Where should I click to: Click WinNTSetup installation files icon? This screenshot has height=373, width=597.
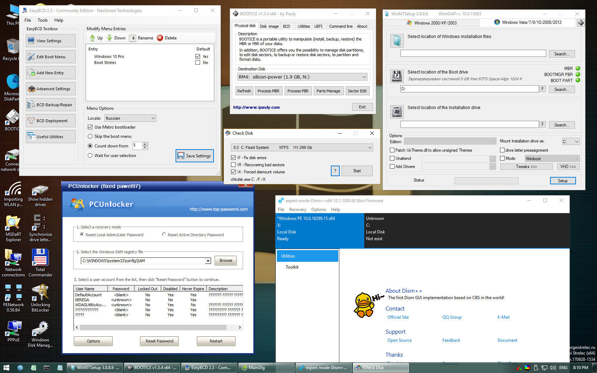397,40
